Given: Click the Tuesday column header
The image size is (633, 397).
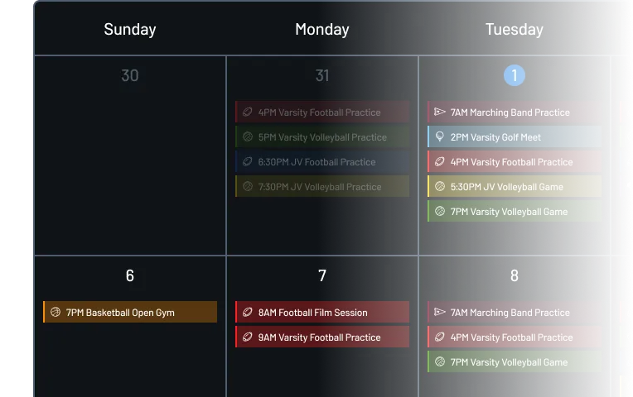Looking at the screenshot, I should coord(515,29).
